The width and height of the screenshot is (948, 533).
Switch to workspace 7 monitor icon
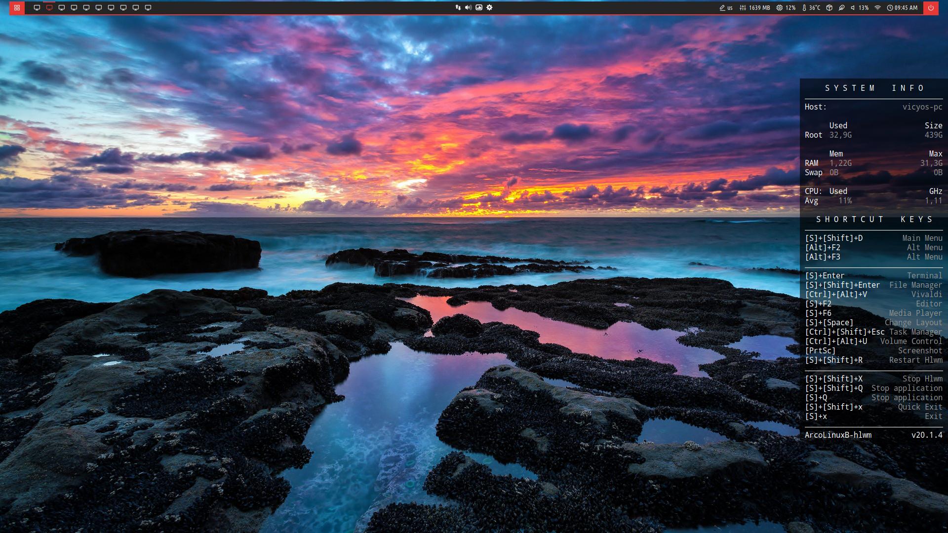click(x=111, y=7)
